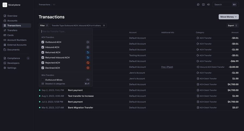This screenshot has height=131, width=244.
Task: Uncheck the Returned ACH checkbox
Action: tap(43, 52)
